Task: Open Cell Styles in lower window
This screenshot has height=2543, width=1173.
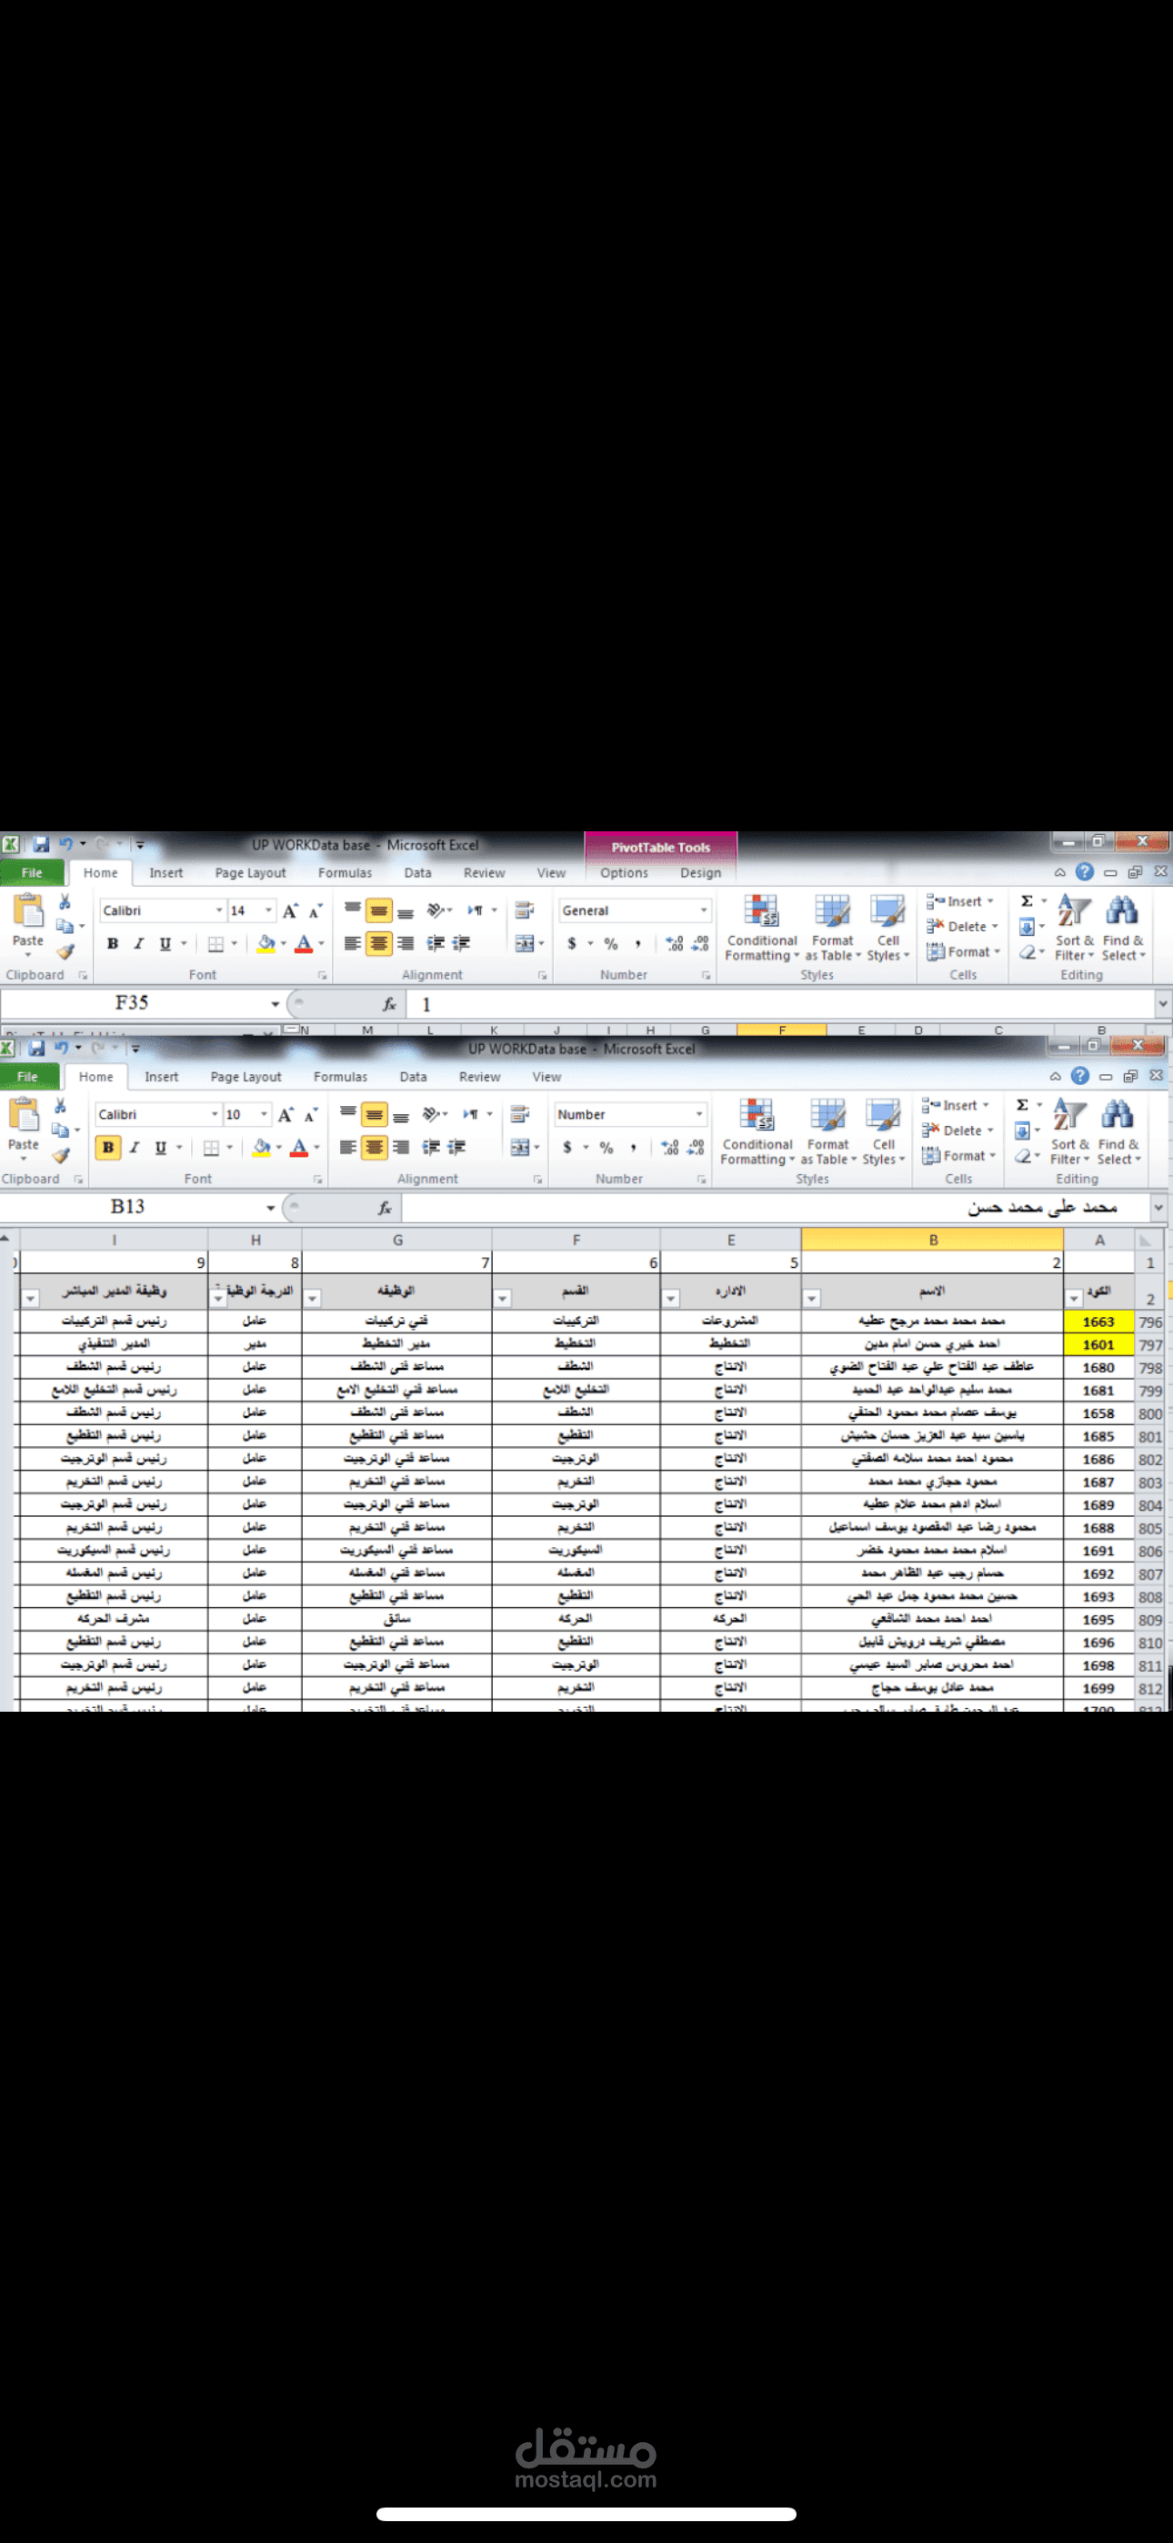Action: click(884, 1131)
